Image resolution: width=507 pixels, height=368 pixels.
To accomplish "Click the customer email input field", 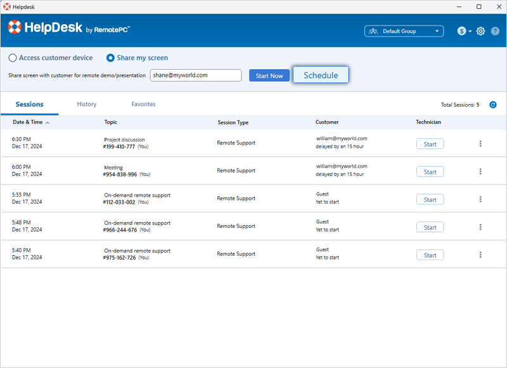I will pyautogui.click(x=196, y=75).
